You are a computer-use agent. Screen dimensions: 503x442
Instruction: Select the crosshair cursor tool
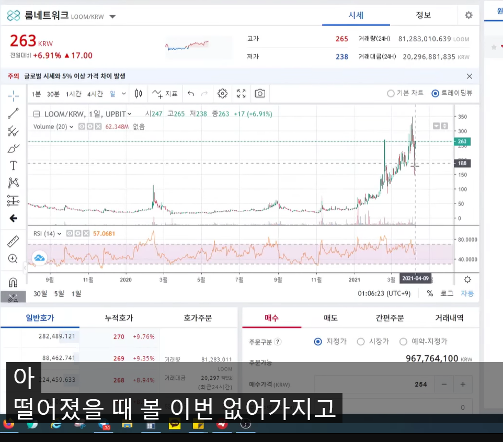pos(13,95)
